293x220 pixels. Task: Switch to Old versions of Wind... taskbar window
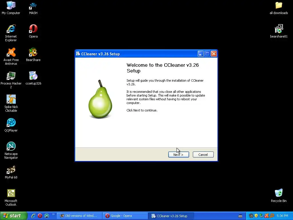80,216
